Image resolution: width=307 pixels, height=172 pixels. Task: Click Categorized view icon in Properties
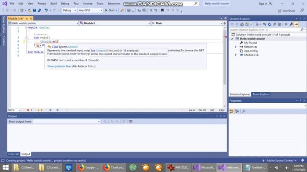click(232, 111)
